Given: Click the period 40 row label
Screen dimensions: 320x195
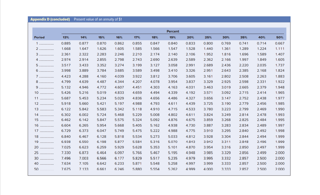Looking at the screenshot, I should click(x=36, y=164).
